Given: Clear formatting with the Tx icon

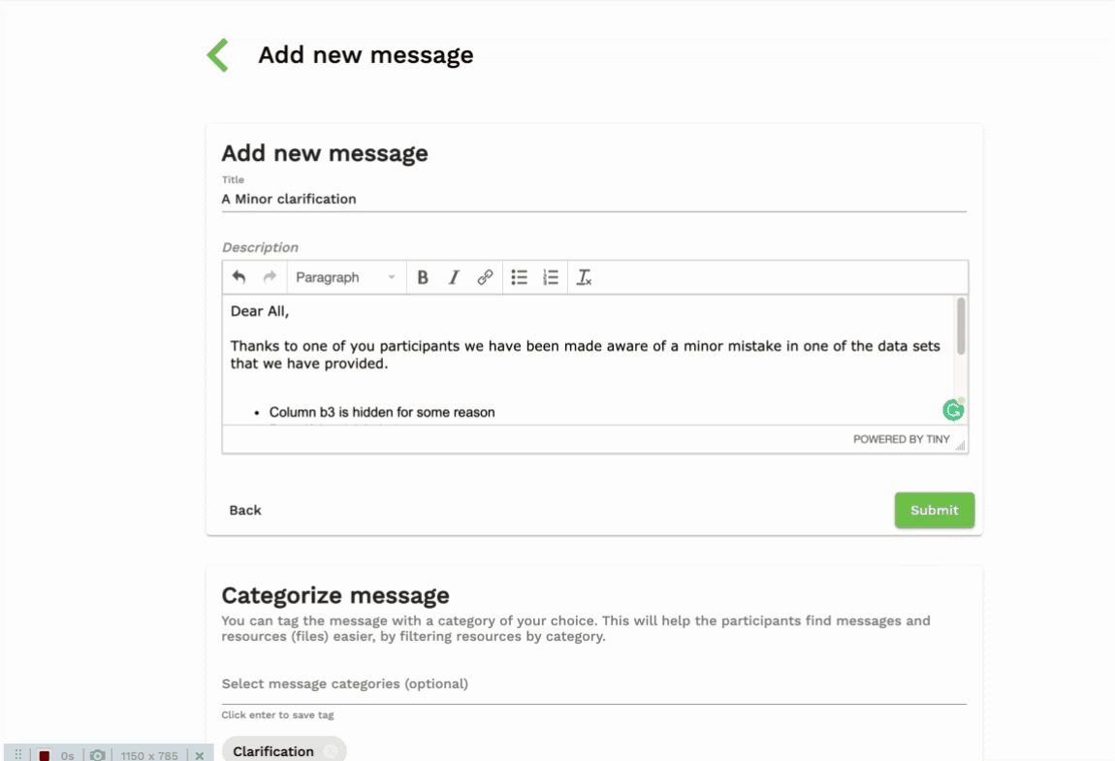Looking at the screenshot, I should point(584,277).
